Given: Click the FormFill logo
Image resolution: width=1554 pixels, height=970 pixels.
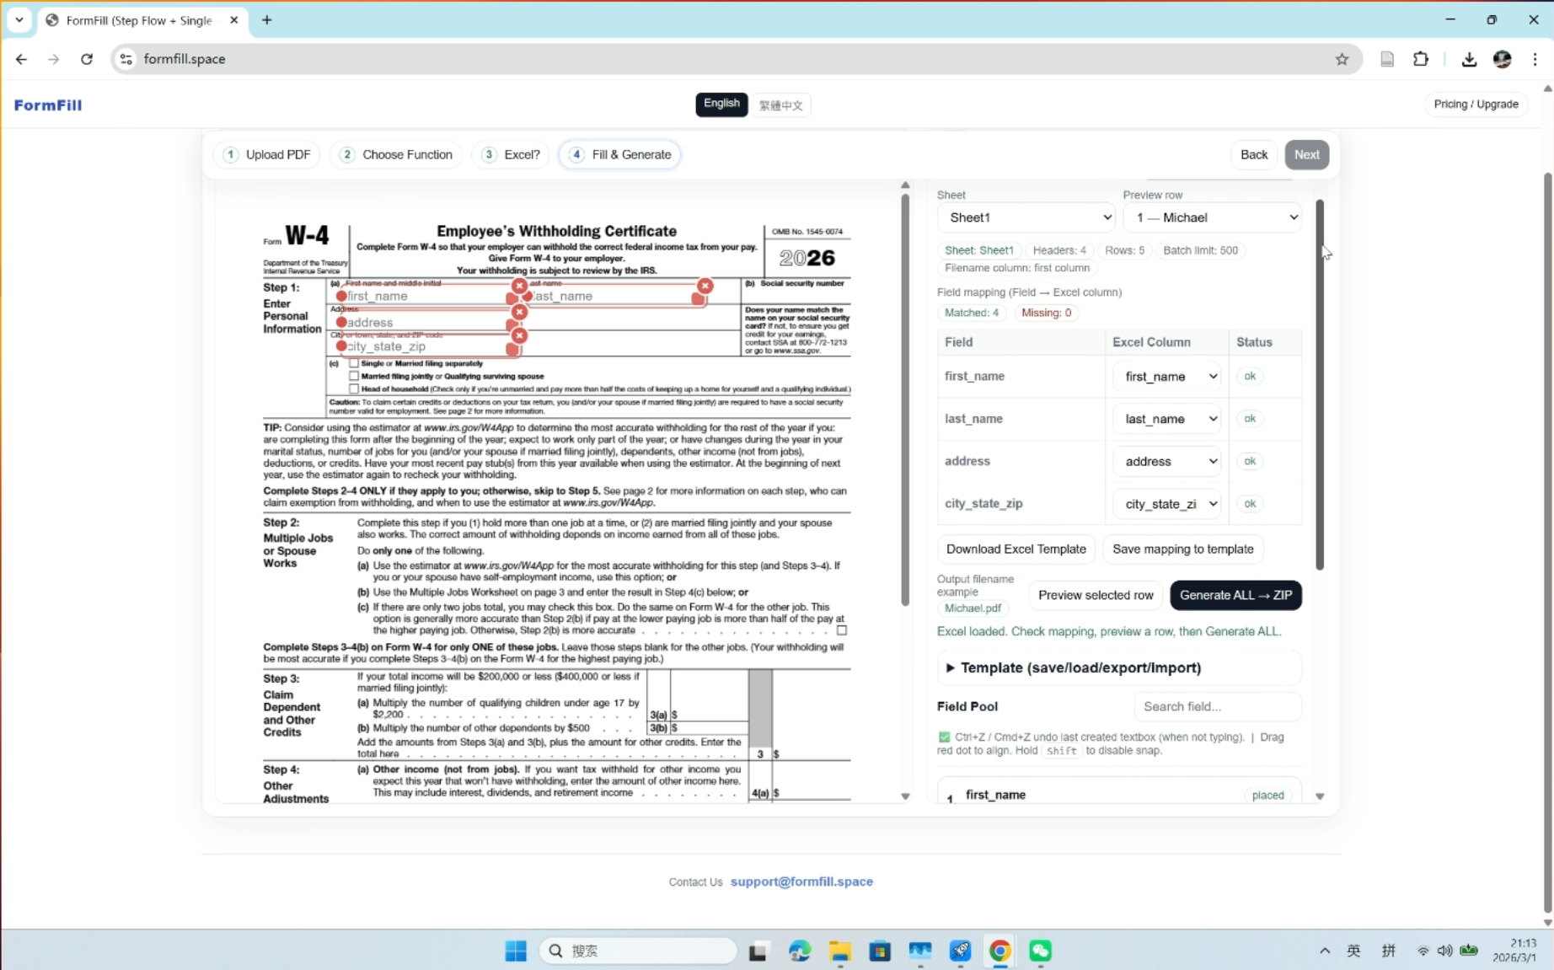Looking at the screenshot, I should tap(47, 105).
